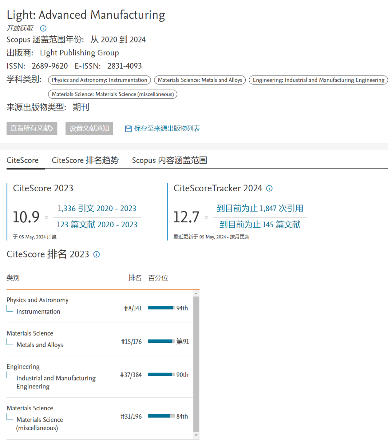Viewport: 388px width, 442px height.
Task: Click 保存至来源出版物列表 link
Action: point(167,129)
